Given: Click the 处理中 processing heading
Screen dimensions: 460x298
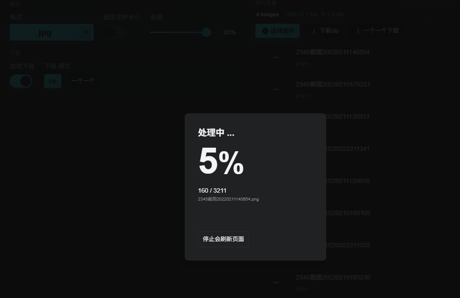Looking at the screenshot, I should 216,133.
